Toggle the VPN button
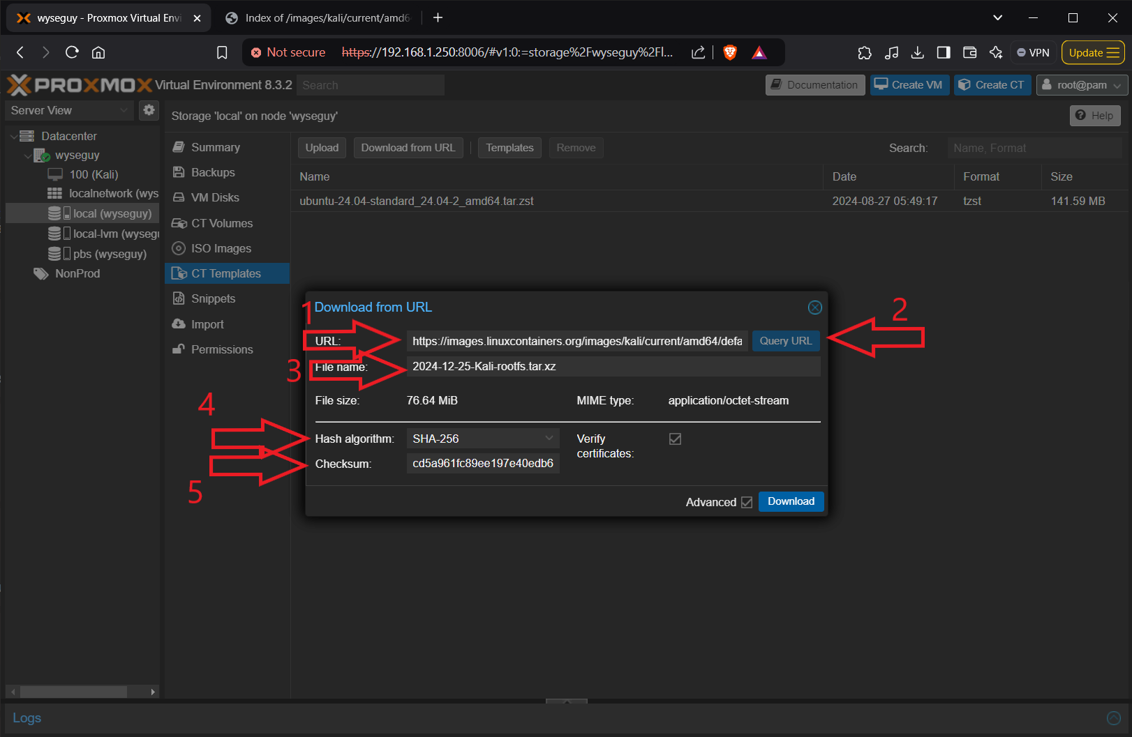 tap(1034, 52)
